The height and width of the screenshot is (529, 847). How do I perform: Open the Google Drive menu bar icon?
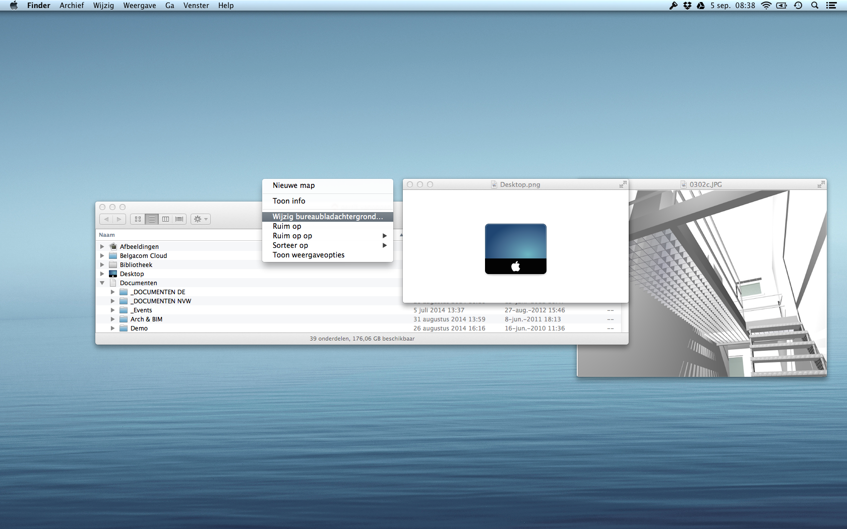click(x=701, y=6)
